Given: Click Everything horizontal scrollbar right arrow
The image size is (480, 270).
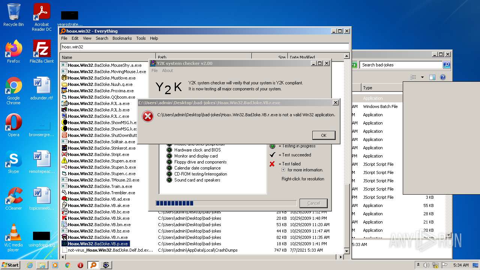Looking at the screenshot, I should pyautogui.click(x=341, y=257).
